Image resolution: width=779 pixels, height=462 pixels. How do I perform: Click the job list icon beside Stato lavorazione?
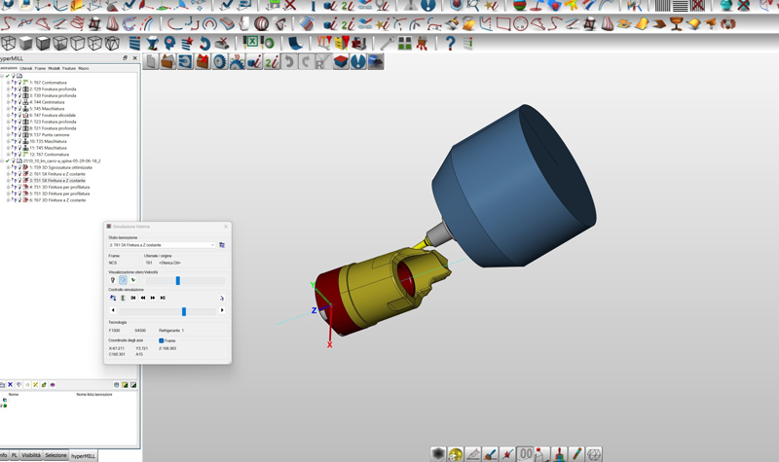click(222, 245)
